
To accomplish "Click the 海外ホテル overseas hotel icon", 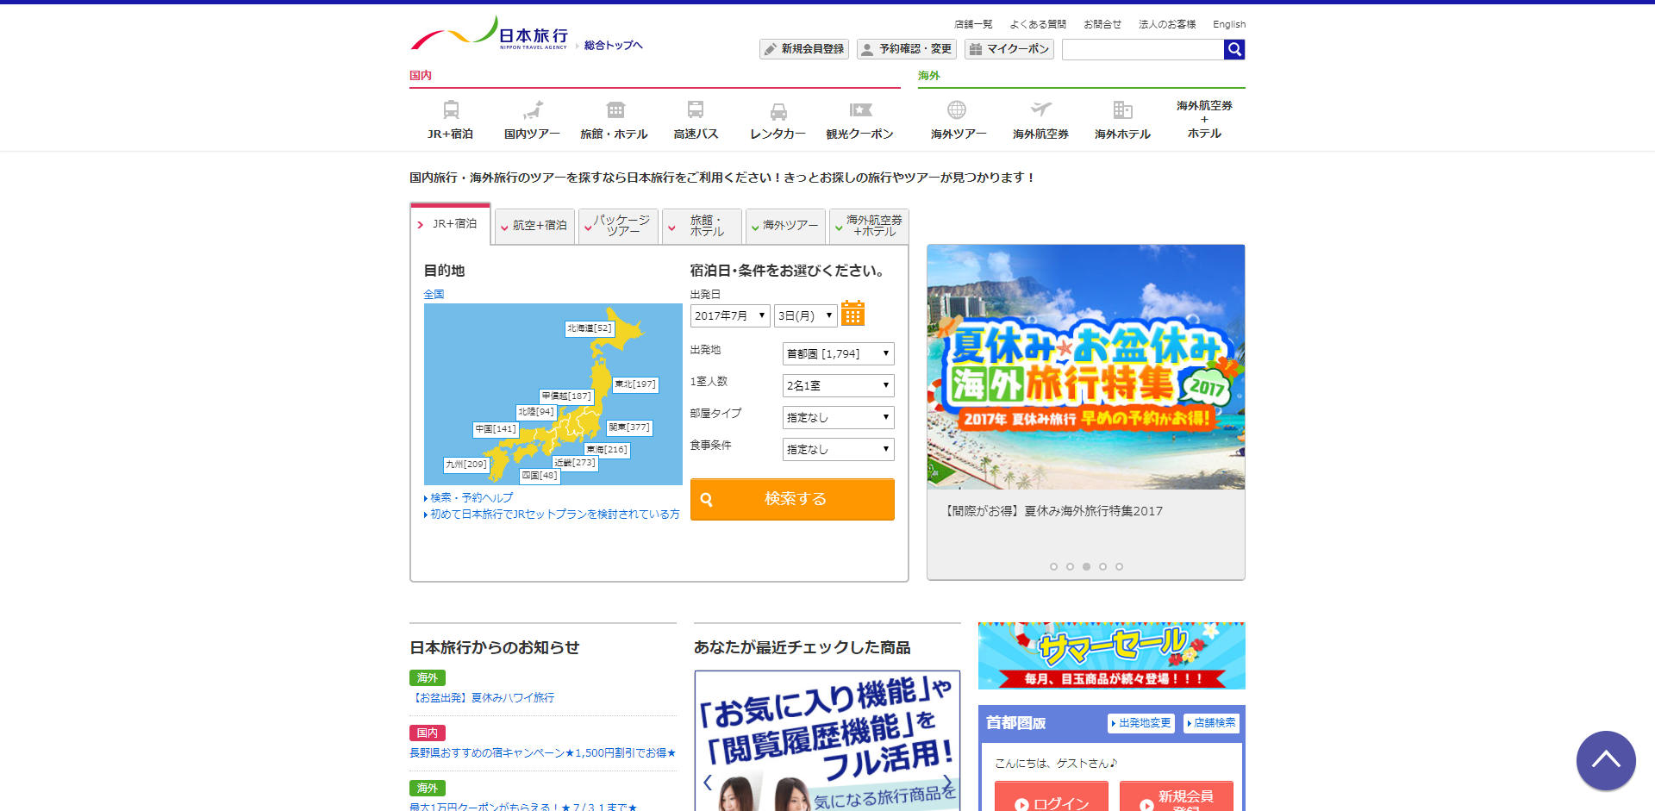I will pyautogui.click(x=1122, y=119).
